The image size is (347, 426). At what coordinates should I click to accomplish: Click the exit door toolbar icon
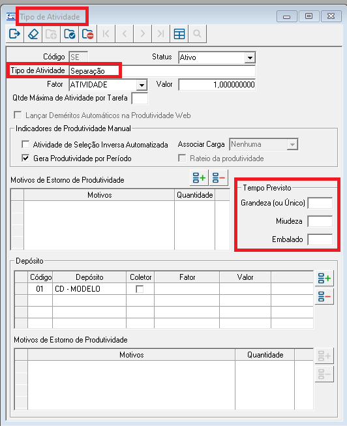pyautogui.click(x=14, y=34)
